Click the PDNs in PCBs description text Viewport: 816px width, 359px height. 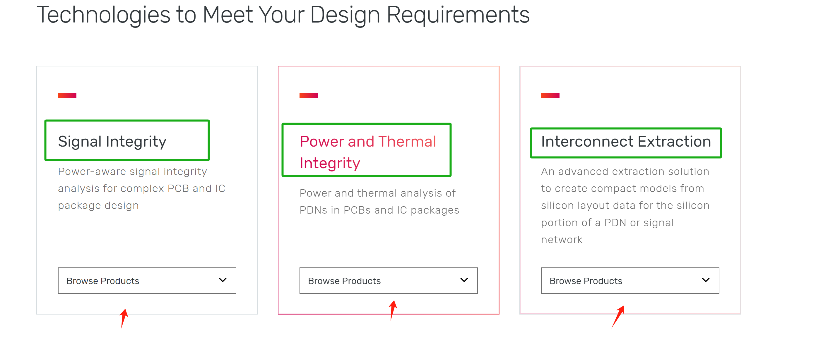click(x=379, y=202)
